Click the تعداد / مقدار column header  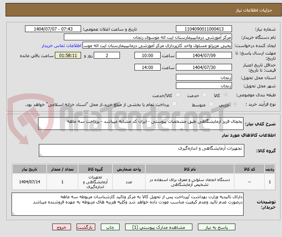62,169
